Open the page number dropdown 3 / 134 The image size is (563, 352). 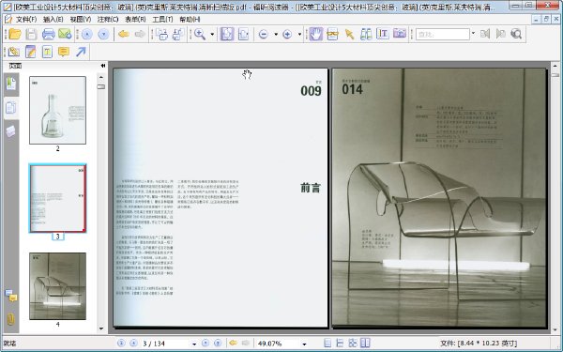[x=194, y=344]
